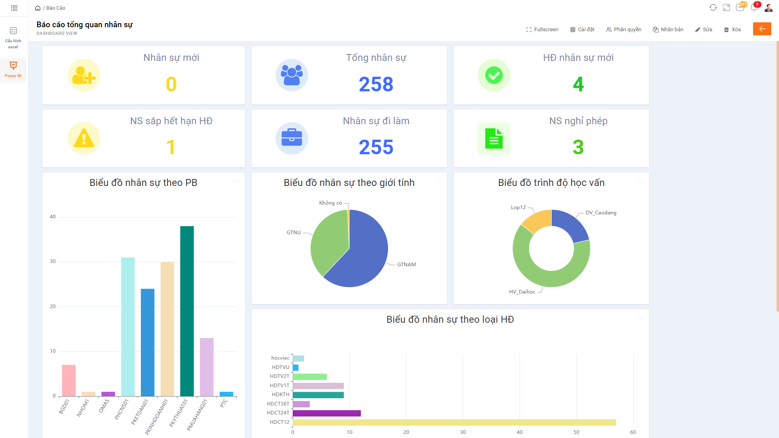779x438 pixels.
Task: Click Nhân bản to duplicate dashboard
Action: tap(668, 30)
